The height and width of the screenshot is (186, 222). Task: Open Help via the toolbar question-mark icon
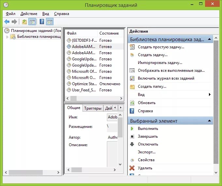pos(42,22)
